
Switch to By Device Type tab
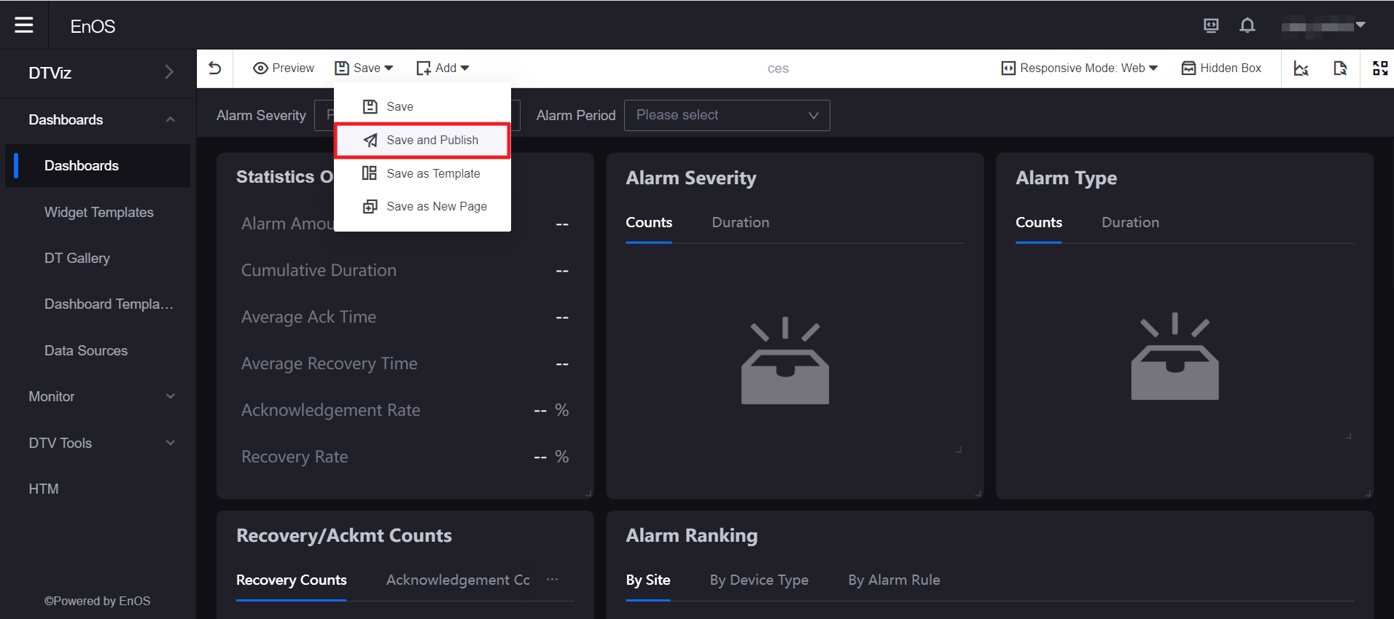[759, 580]
